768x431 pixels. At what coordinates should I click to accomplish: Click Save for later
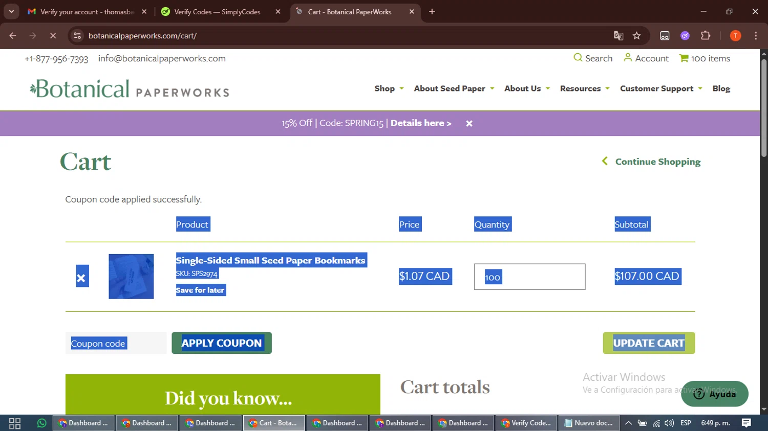coord(200,290)
